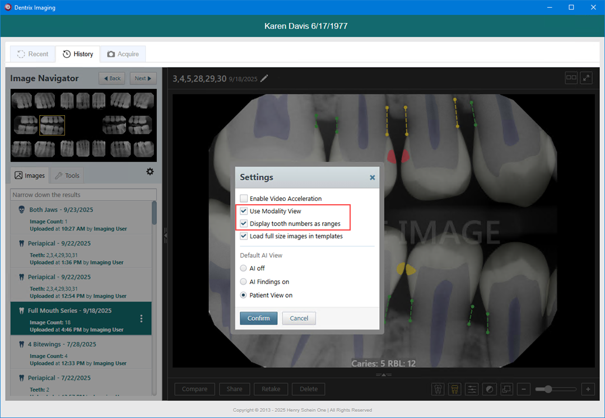Screen dimensions: 605x418
Task: Enable Video Acceleration checkbox
Action: [244, 199]
